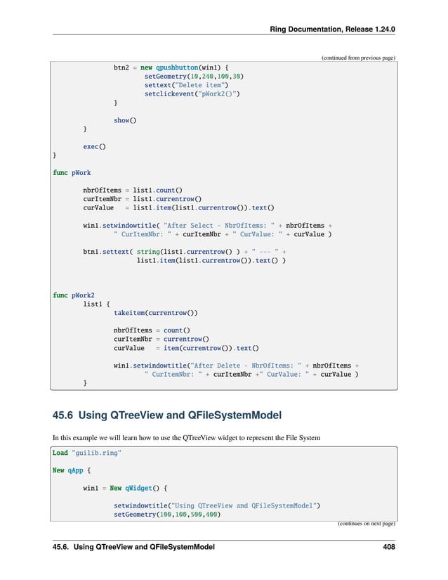Screen dimensions: 448x580
Task: Click the setwindowtitle("Using QTreeView and QFileSystemModel") line
Action: 217,505
